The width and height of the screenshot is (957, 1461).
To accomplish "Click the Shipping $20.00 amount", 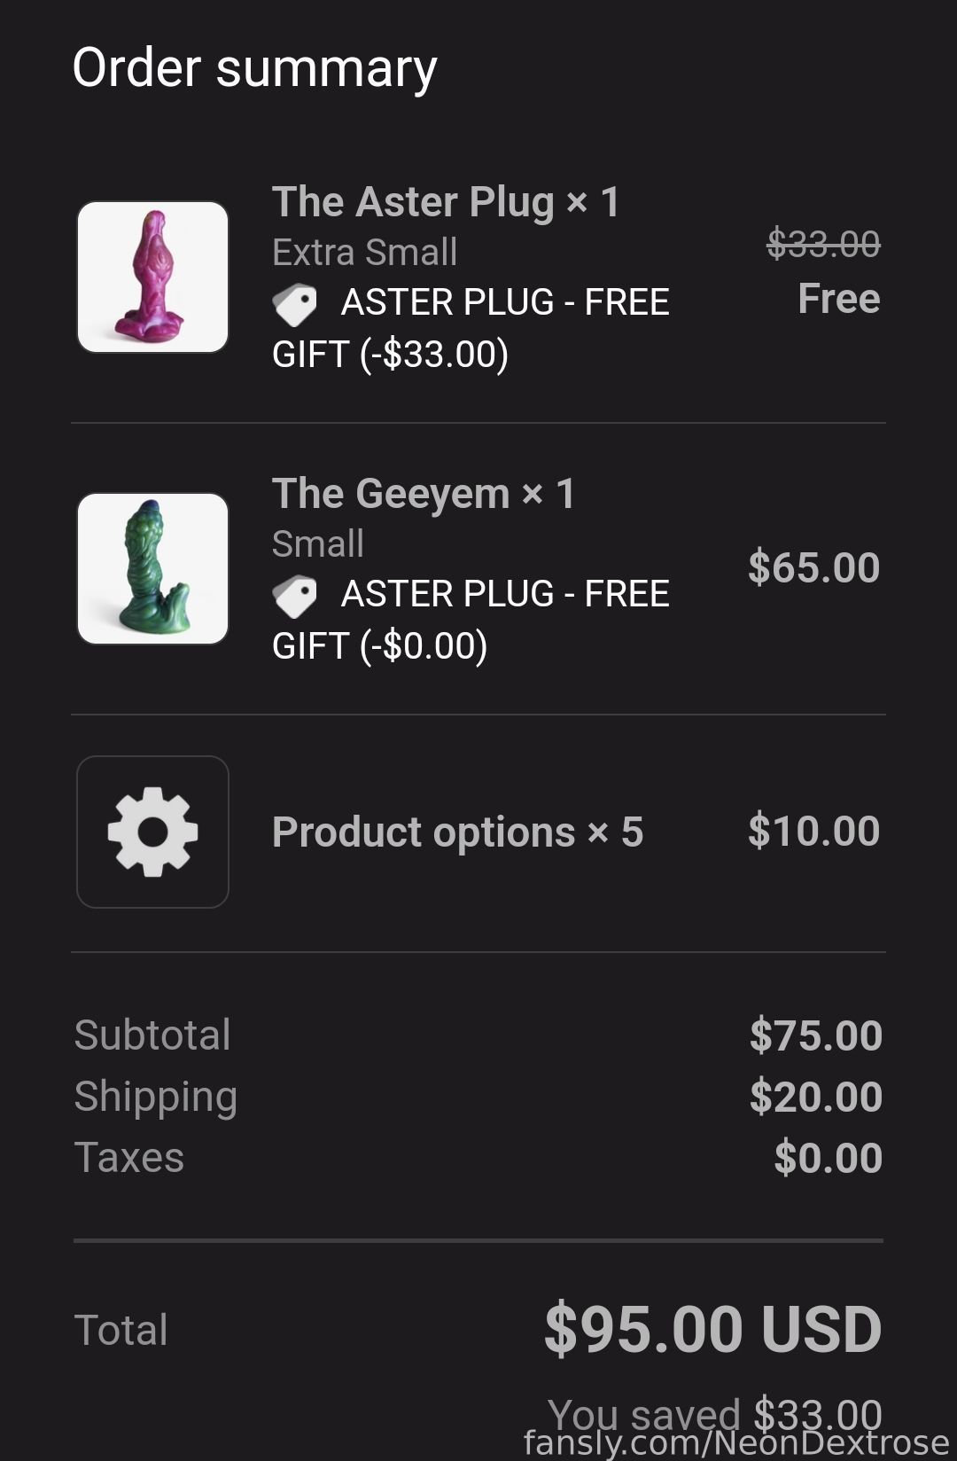I will (816, 1097).
